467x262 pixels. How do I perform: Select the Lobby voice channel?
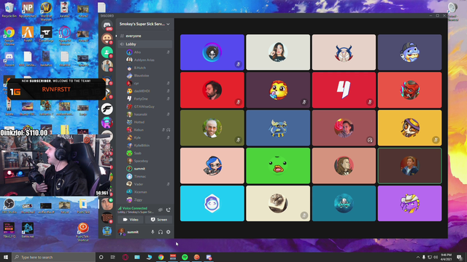tap(144, 44)
